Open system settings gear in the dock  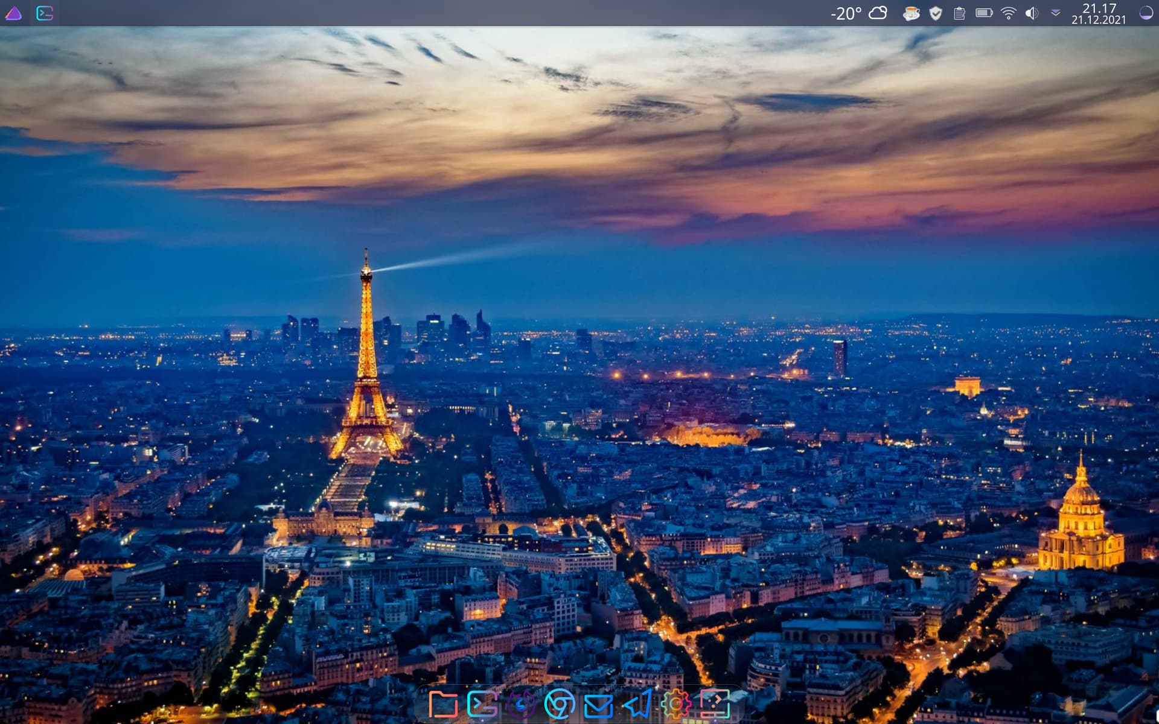[676, 704]
